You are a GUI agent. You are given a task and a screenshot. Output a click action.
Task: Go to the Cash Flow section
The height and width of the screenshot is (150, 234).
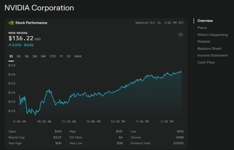pos(206,62)
